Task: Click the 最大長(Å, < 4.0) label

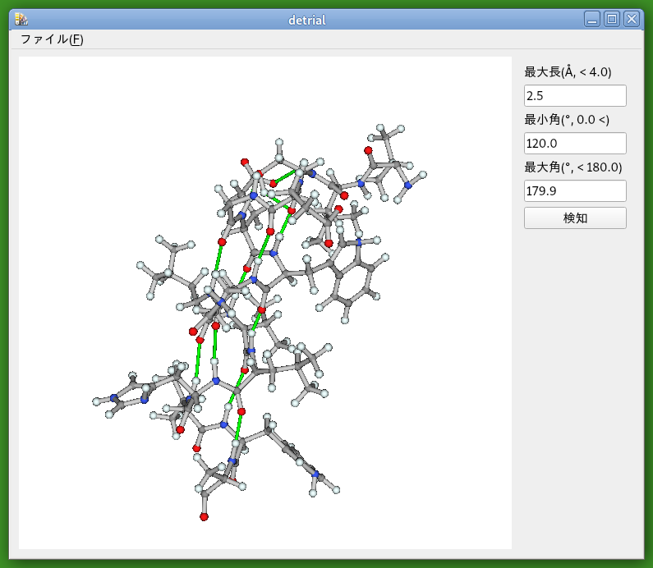Action: click(568, 72)
